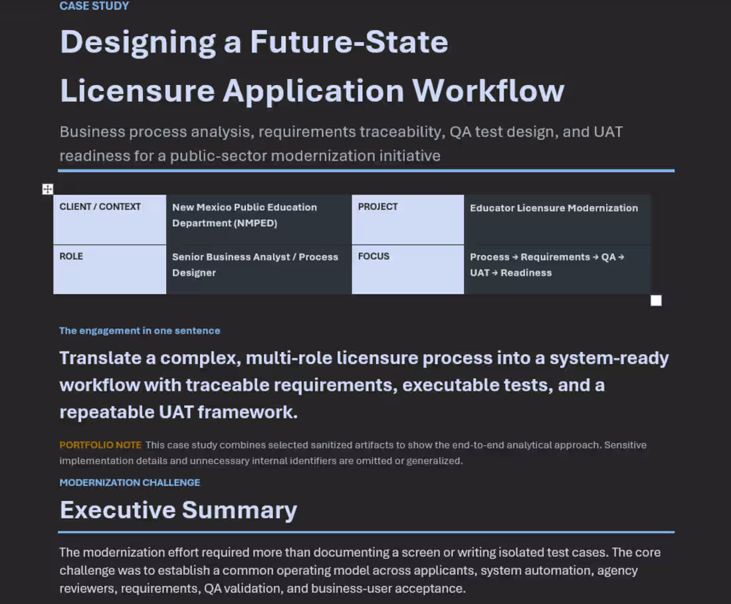This screenshot has height=604, width=731.
Task: Click the note text 'This case study combines'
Action: click(353, 453)
